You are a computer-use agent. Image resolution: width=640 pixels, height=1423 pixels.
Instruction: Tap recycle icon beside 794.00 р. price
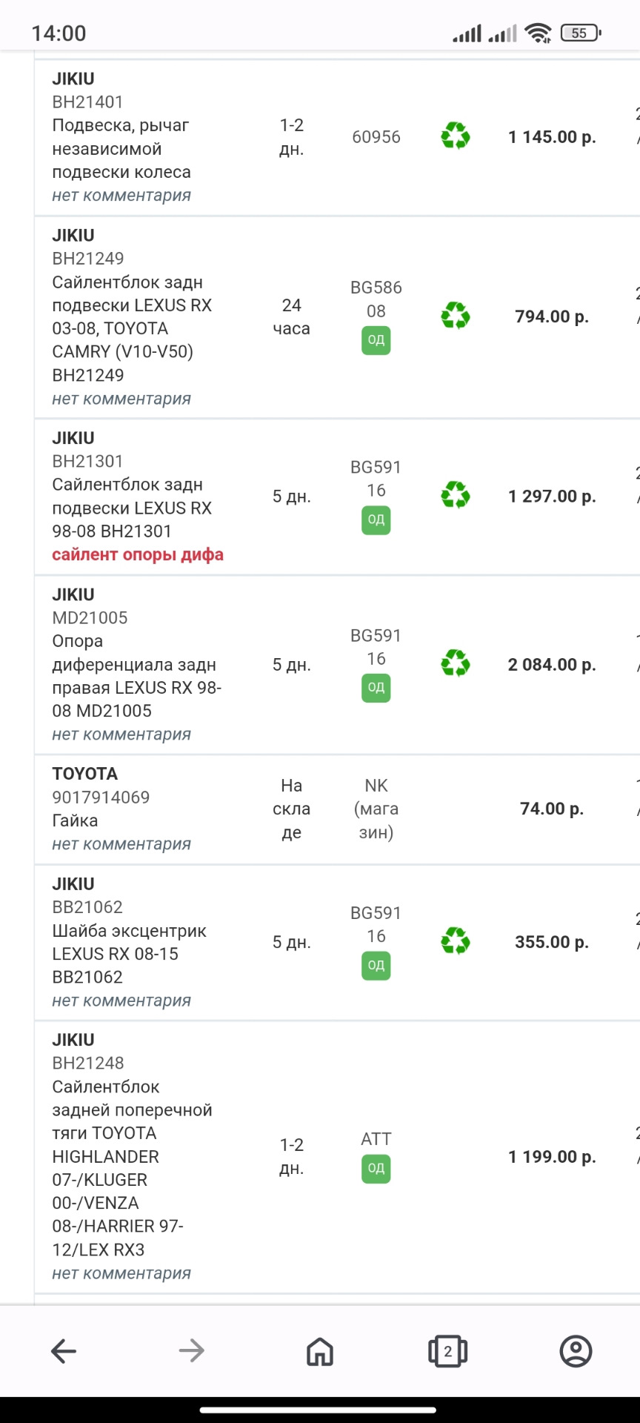pos(456,316)
